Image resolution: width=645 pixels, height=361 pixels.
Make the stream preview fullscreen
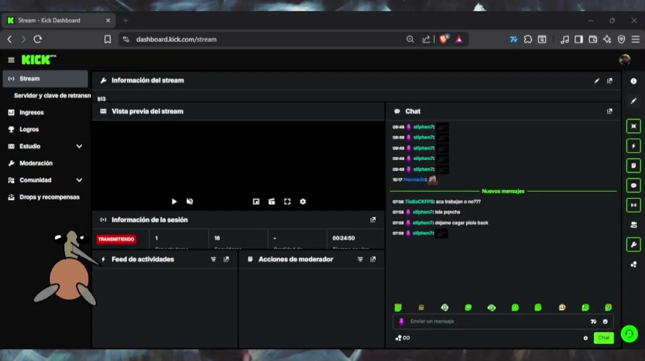point(287,202)
